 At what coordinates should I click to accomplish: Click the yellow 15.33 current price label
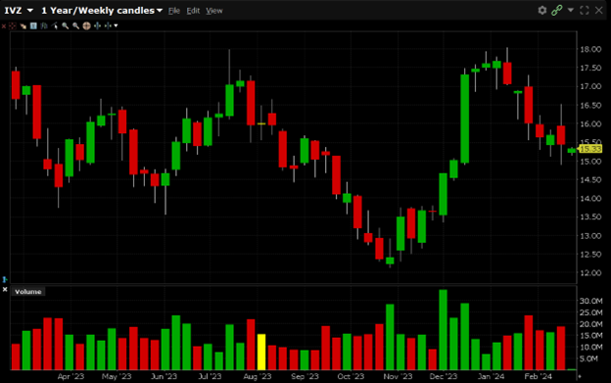tap(590, 149)
